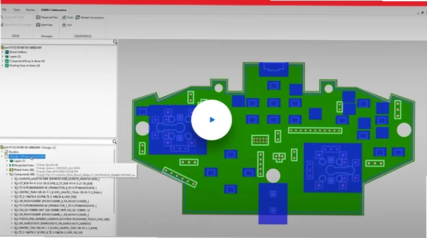Expand the Plated Holes tree node
Screen dimensions: 427x238
pos(7,169)
